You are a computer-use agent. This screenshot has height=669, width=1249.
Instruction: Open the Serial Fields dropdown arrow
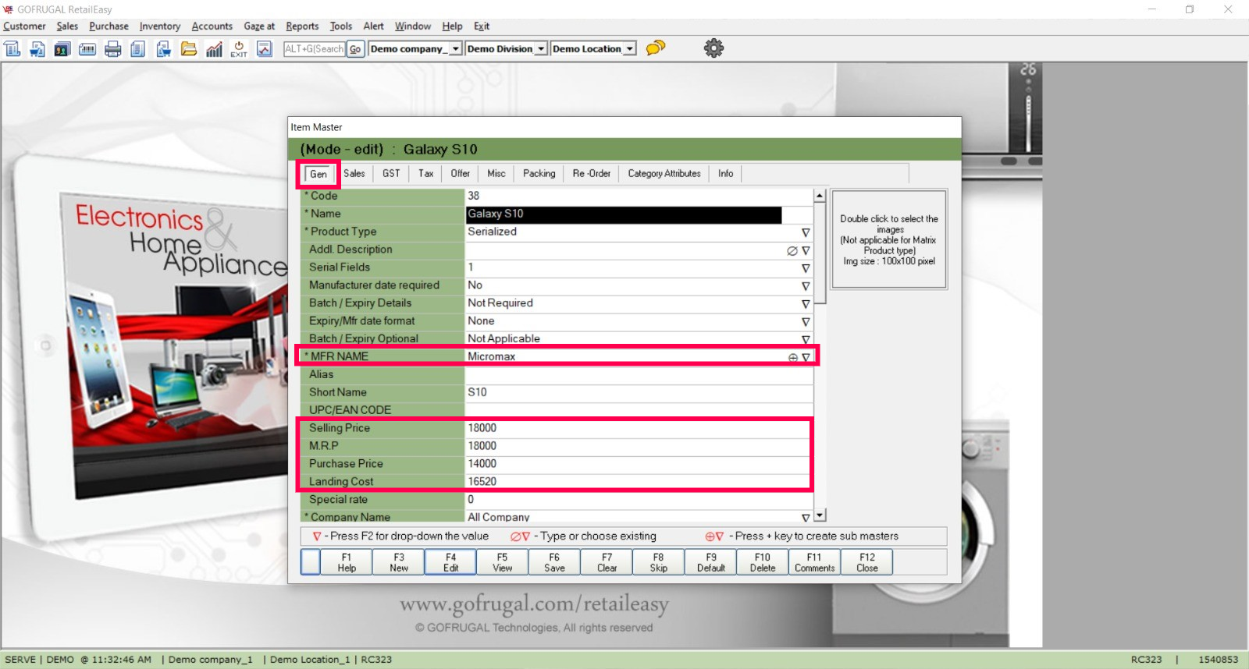point(806,268)
